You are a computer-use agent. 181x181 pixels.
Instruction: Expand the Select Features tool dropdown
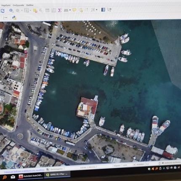30,11
